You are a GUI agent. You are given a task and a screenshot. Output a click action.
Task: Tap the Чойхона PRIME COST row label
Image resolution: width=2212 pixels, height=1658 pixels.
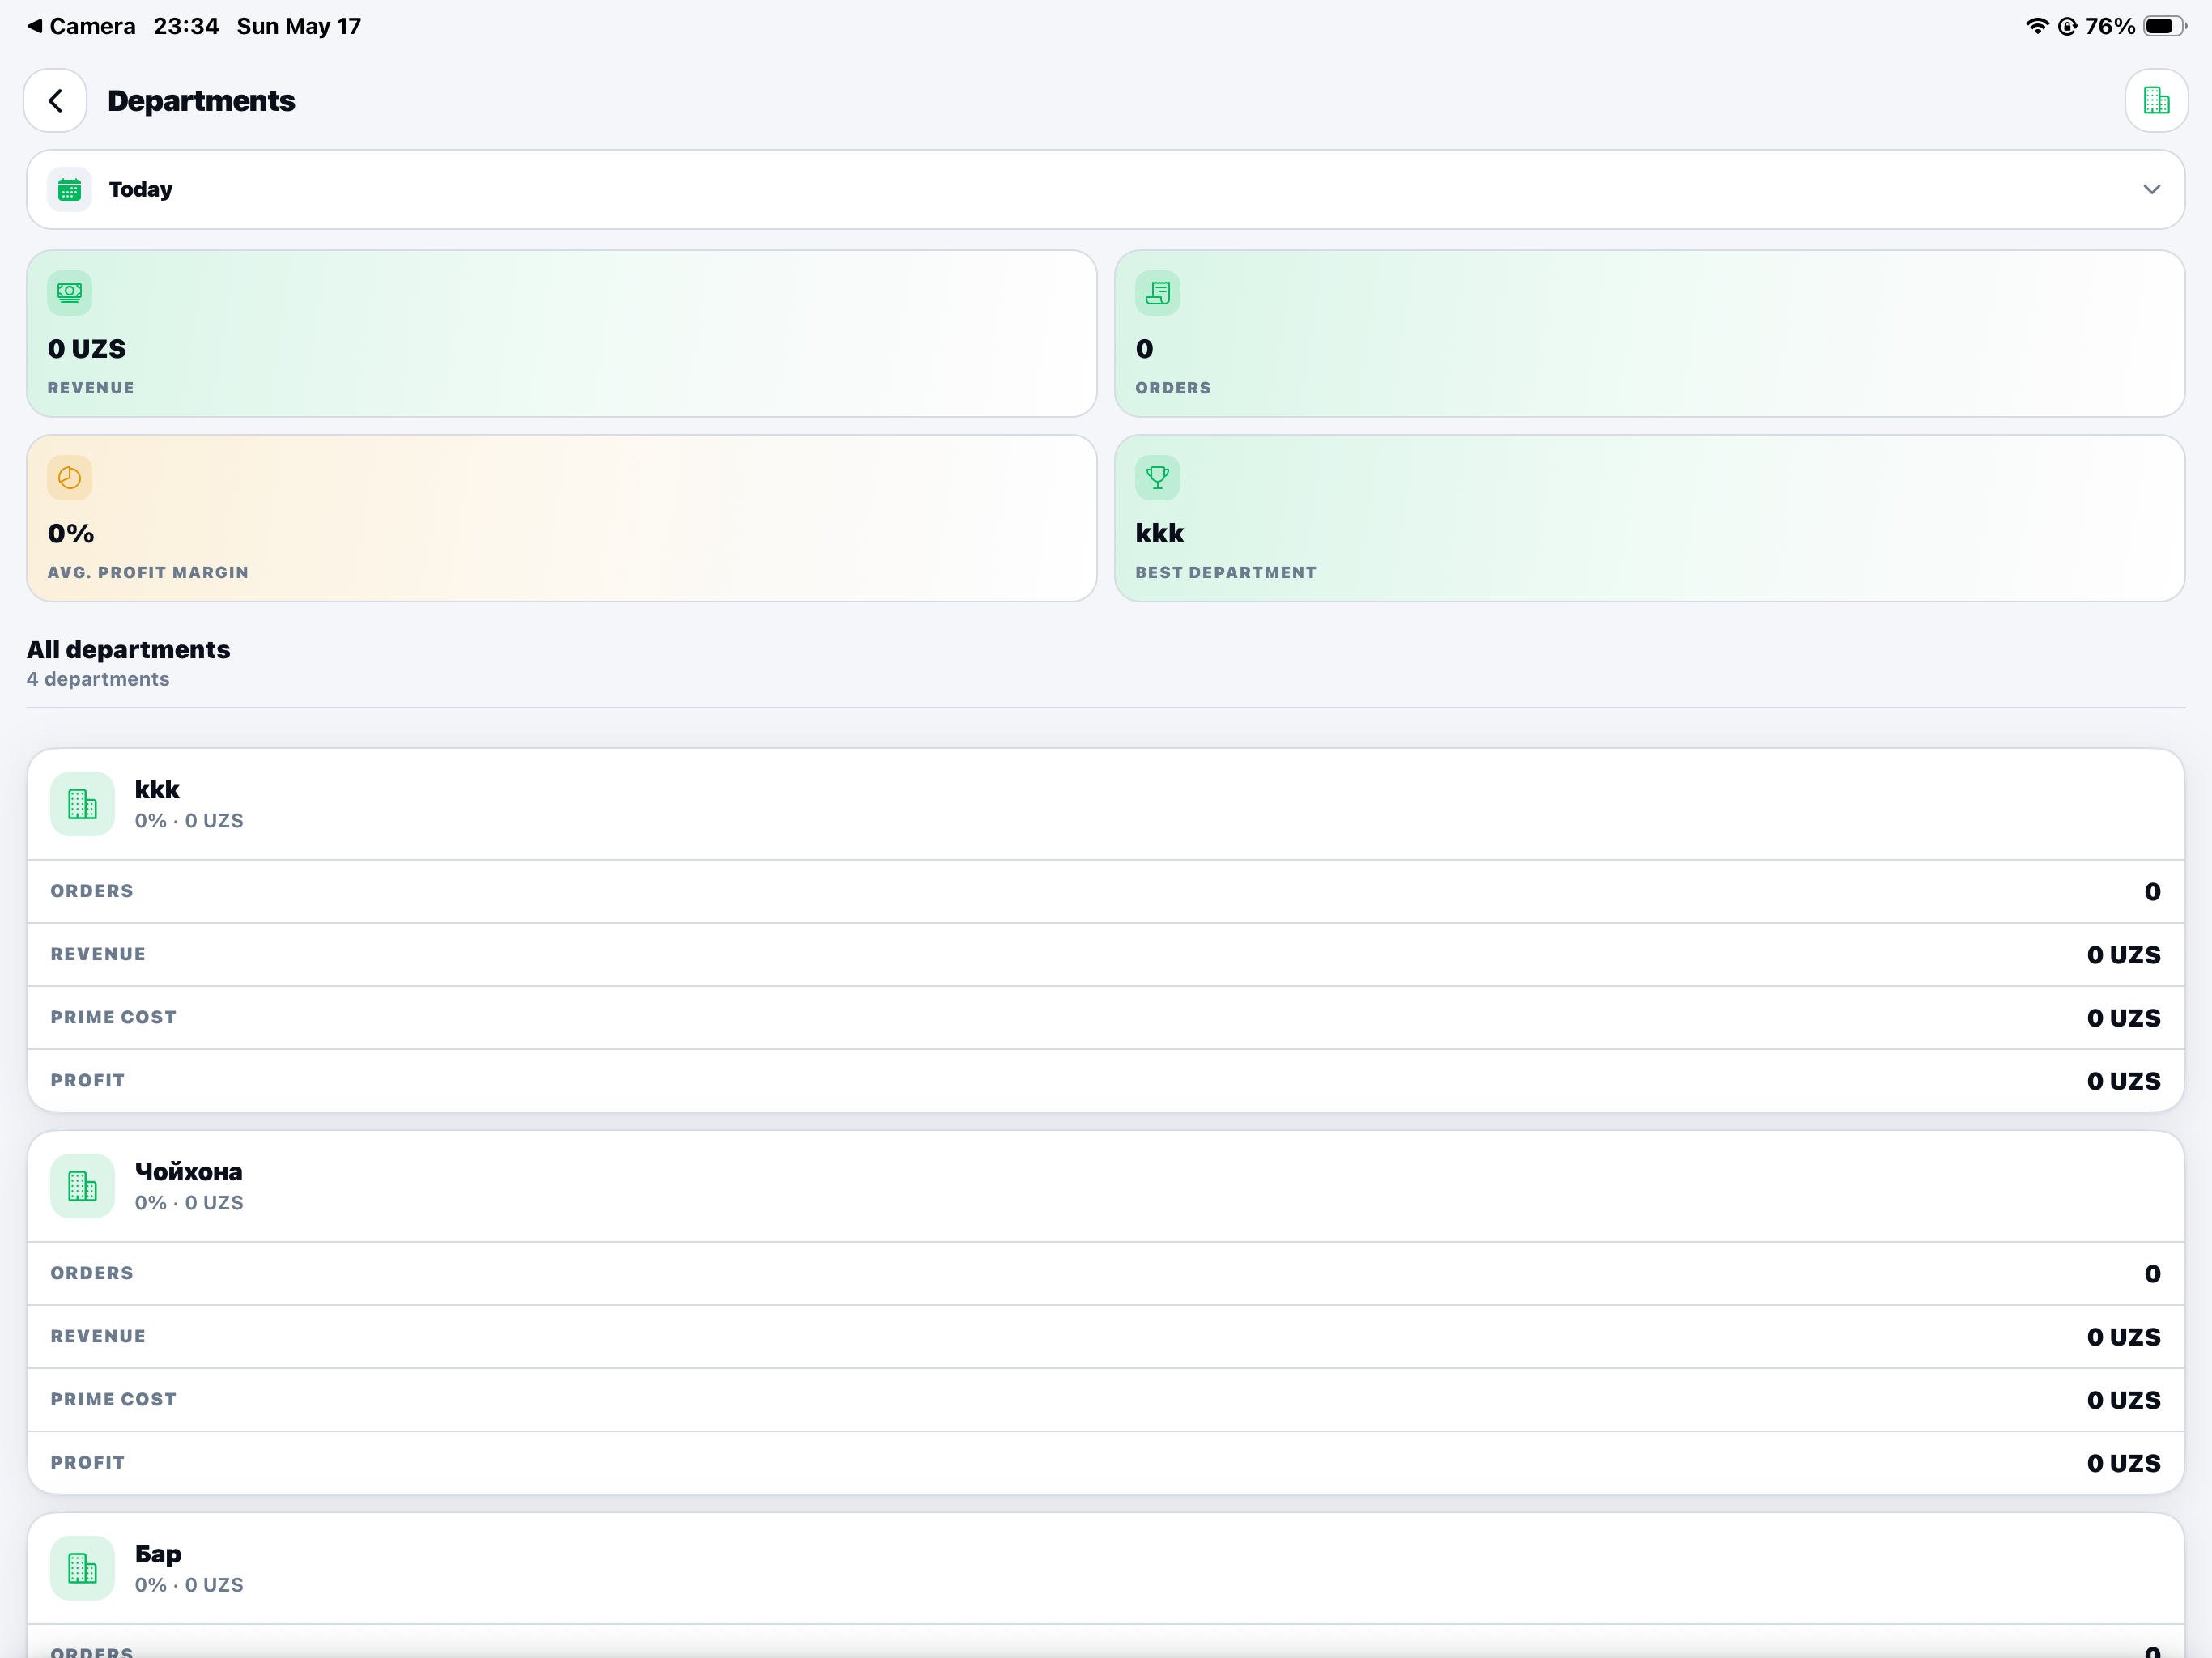[113, 1399]
